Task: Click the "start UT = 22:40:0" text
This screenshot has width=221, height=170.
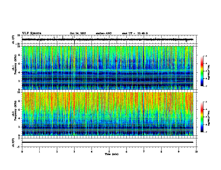Action: (x=135, y=33)
